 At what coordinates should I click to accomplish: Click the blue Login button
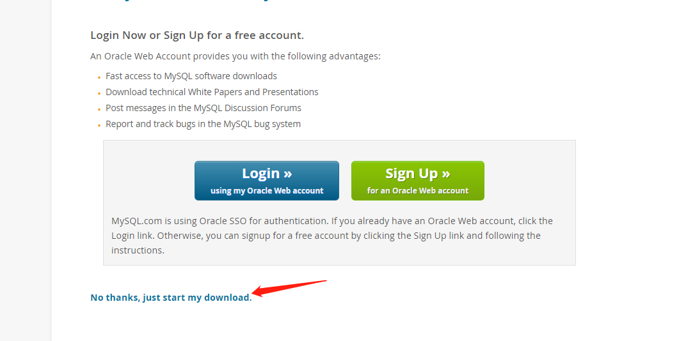266,181
